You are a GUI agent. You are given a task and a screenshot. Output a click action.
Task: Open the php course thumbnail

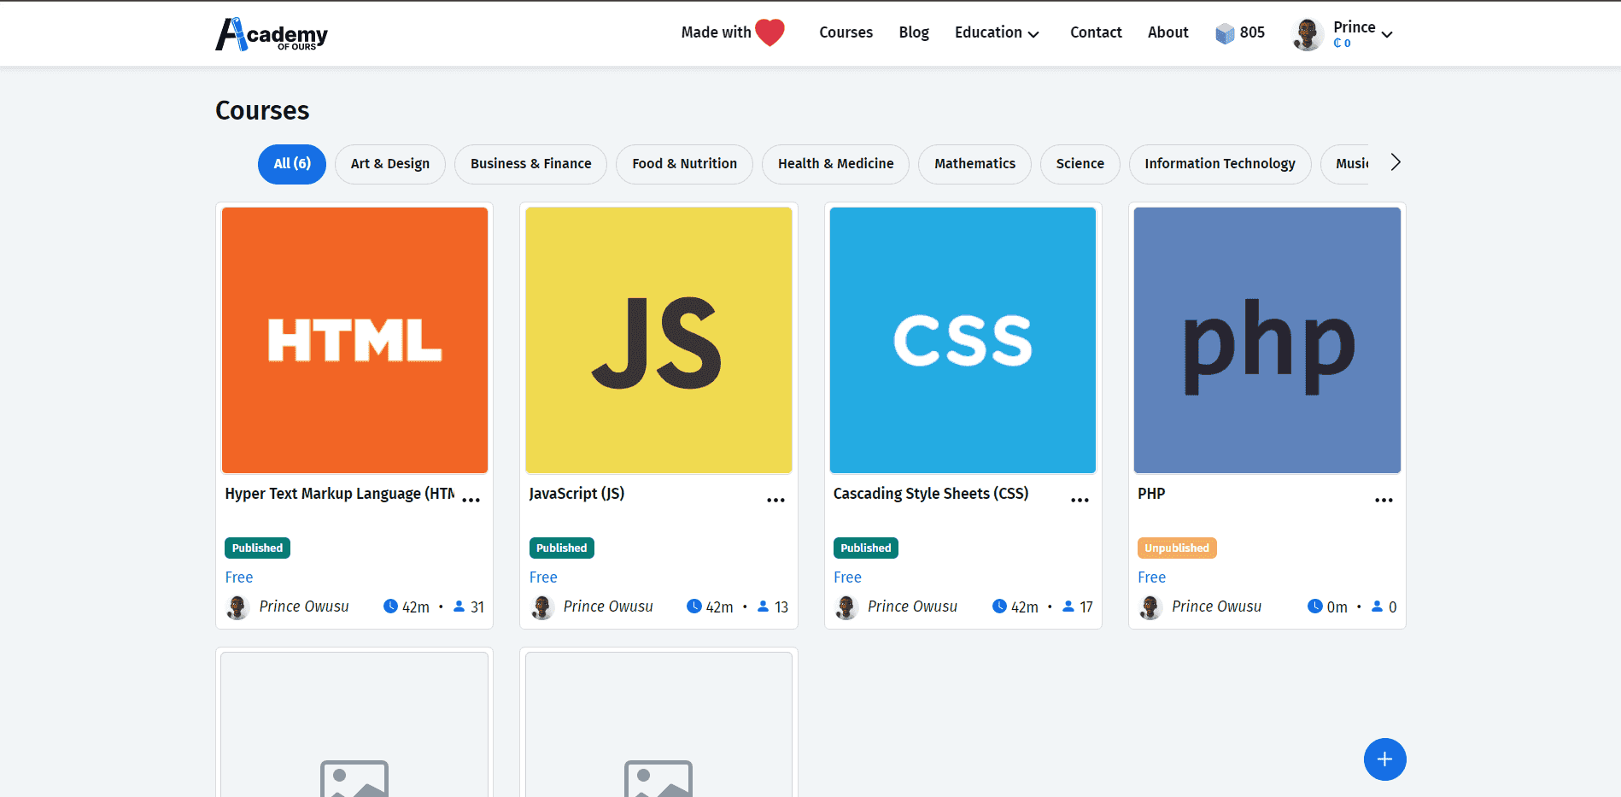(1267, 340)
